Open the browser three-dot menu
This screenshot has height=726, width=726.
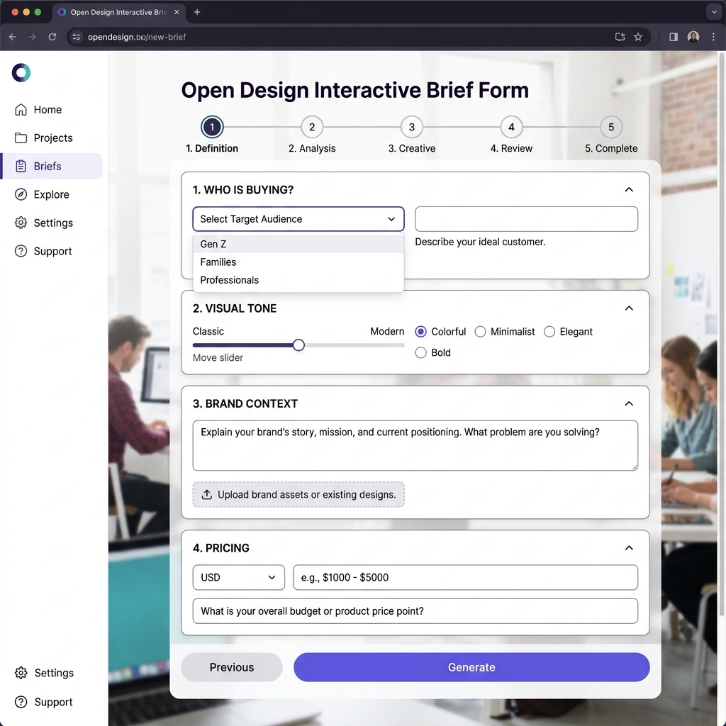713,37
